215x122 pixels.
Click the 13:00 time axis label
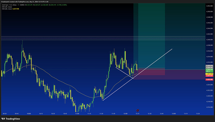[x=174, y=114]
